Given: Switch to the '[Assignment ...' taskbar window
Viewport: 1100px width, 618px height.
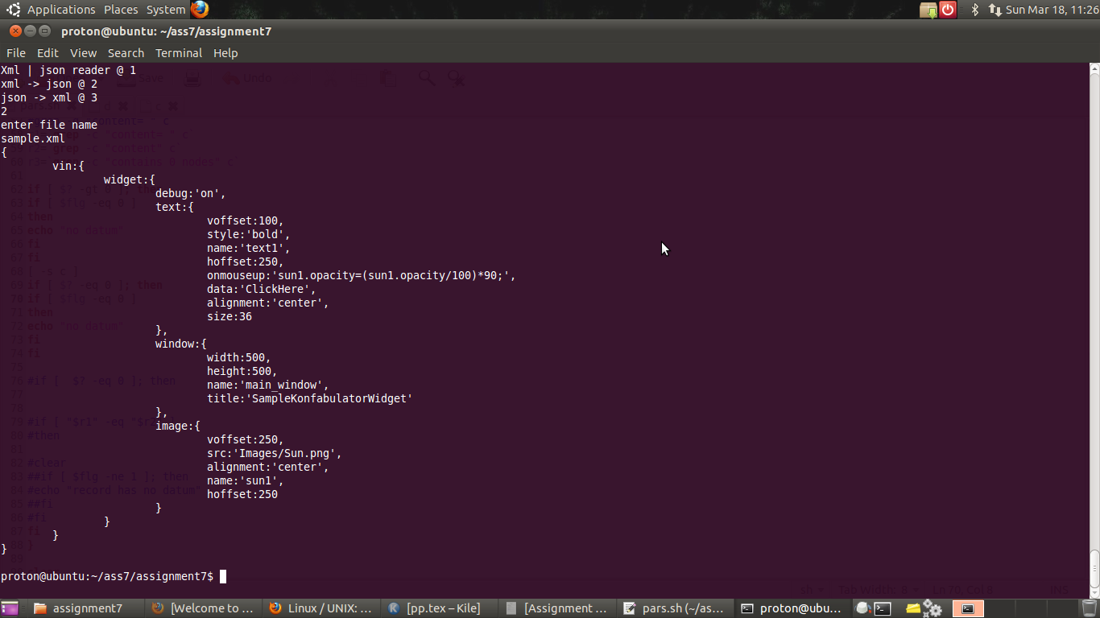Looking at the screenshot, I should 557,608.
